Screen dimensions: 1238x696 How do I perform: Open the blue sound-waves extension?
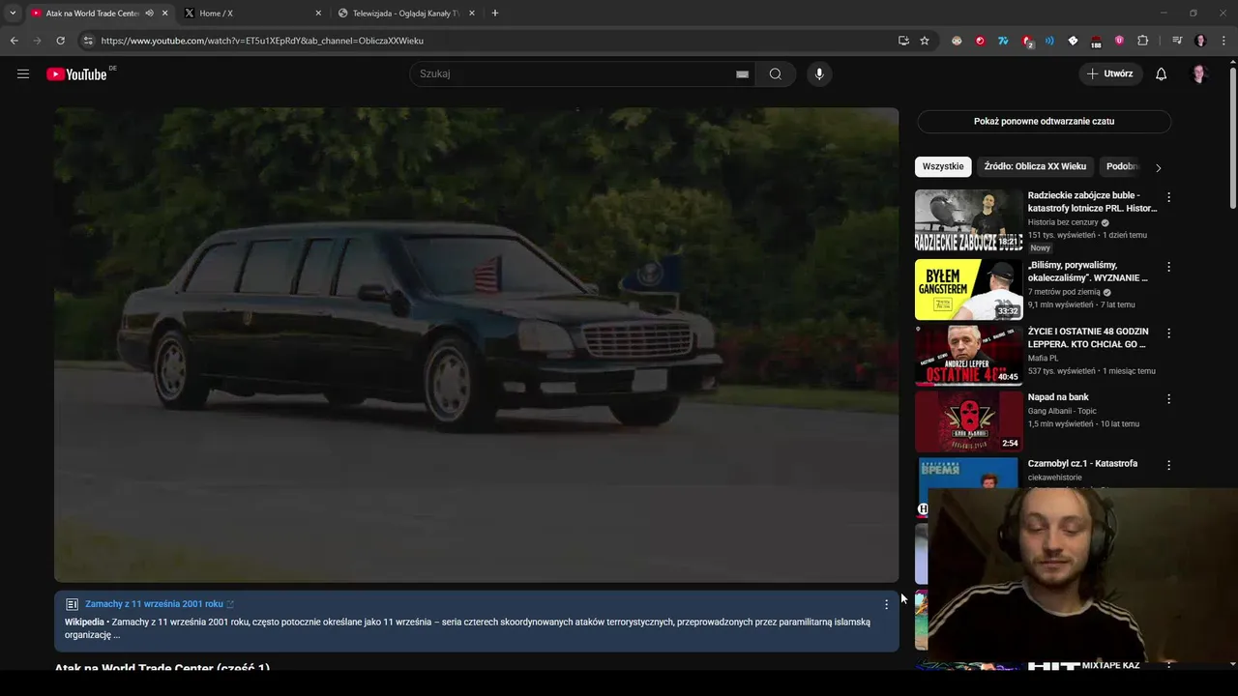tap(1049, 41)
